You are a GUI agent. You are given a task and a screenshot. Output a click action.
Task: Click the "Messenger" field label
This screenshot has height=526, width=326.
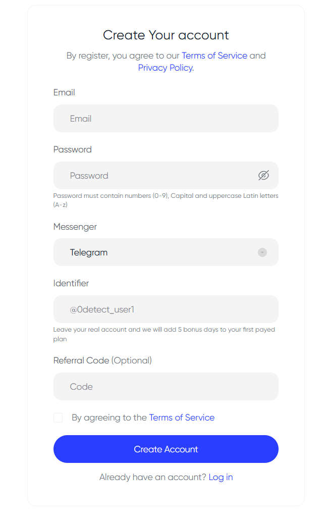click(75, 227)
